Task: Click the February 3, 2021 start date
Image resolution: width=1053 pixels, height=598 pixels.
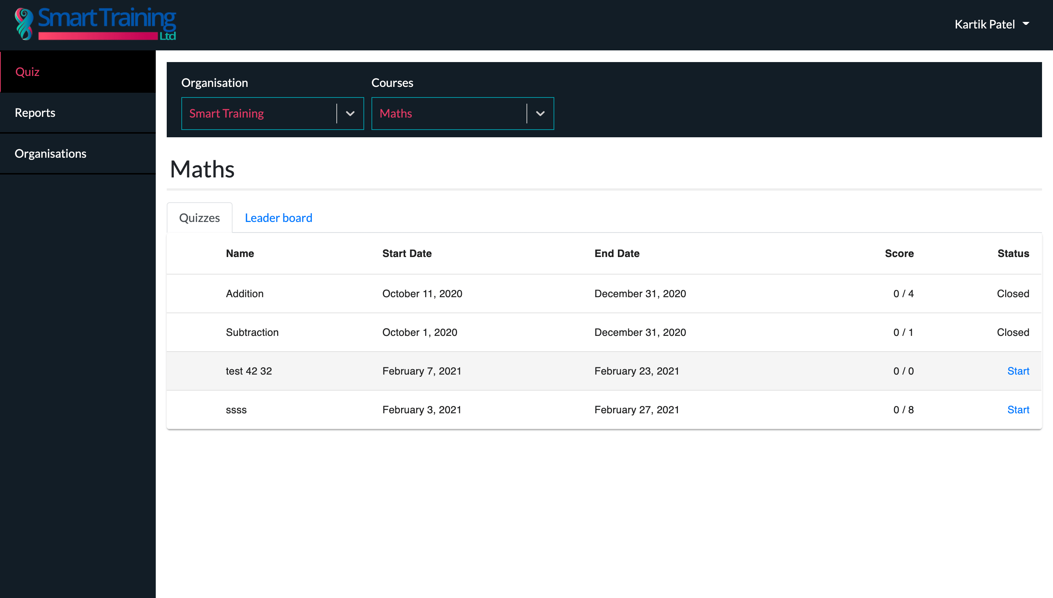Action: [x=422, y=410]
